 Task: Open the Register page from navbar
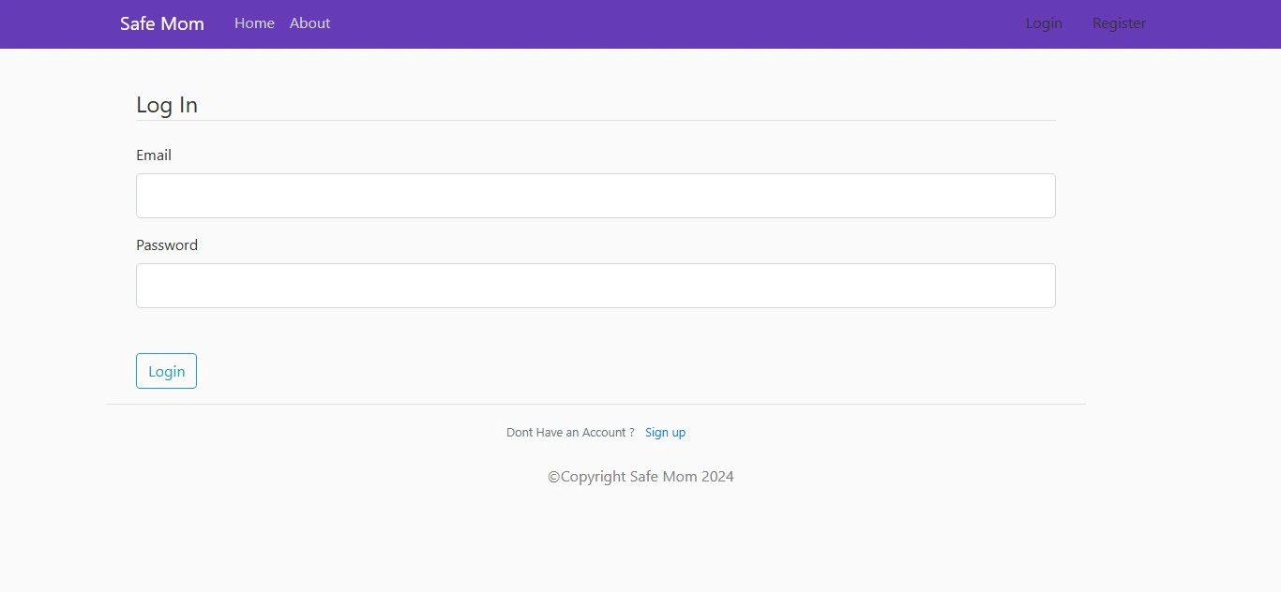pyautogui.click(x=1119, y=23)
